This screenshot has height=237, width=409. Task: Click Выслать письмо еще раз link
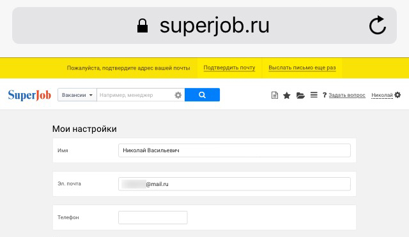(x=302, y=68)
